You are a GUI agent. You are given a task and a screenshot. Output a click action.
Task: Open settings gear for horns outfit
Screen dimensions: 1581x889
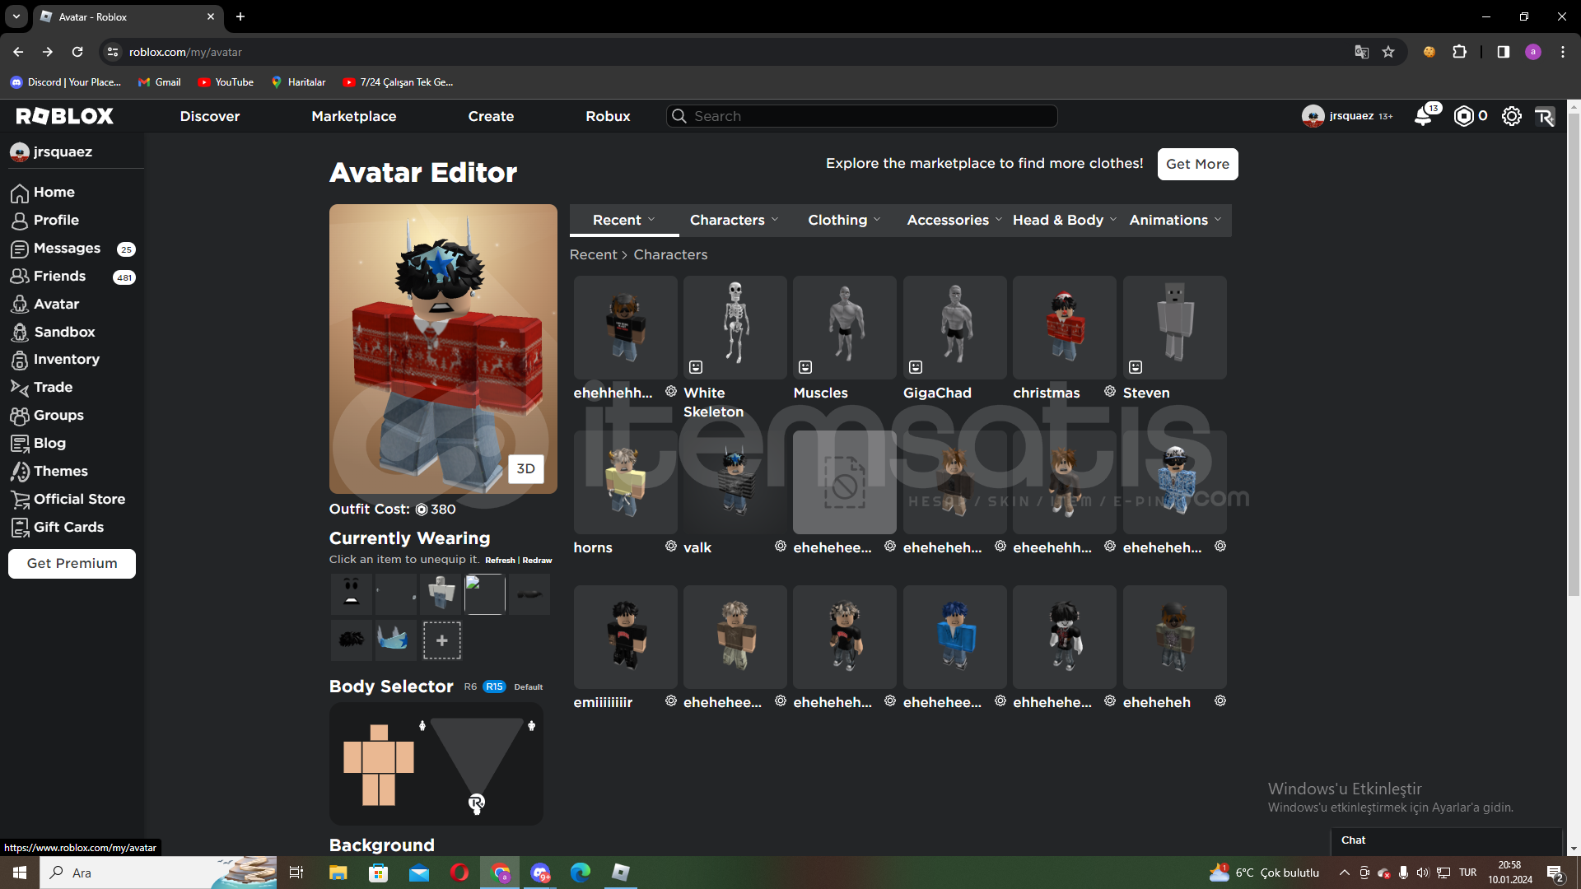(671, 546)
